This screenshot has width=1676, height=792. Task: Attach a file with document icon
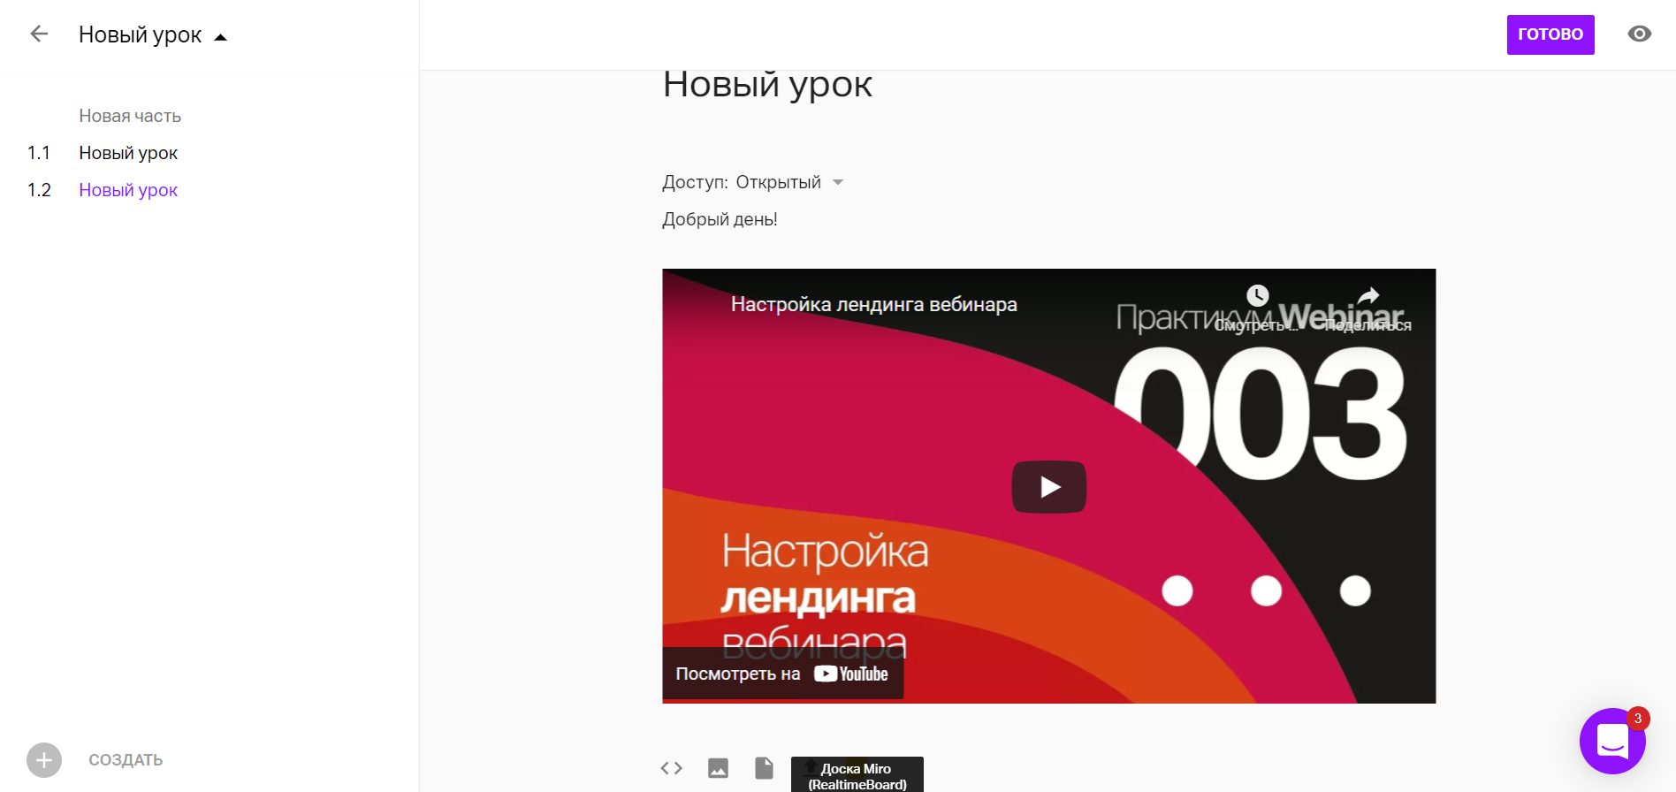point(764,768)
